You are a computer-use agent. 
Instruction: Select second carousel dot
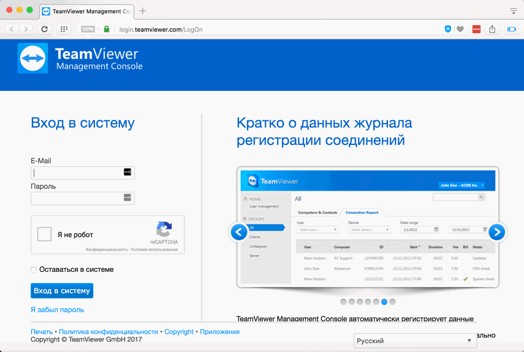(x=352, y=302)
